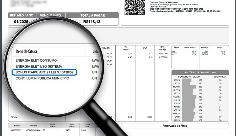Click the 'Tributo' column header
Screen dimensions: 236x136
pyautogui.click(x=176, y=47)
